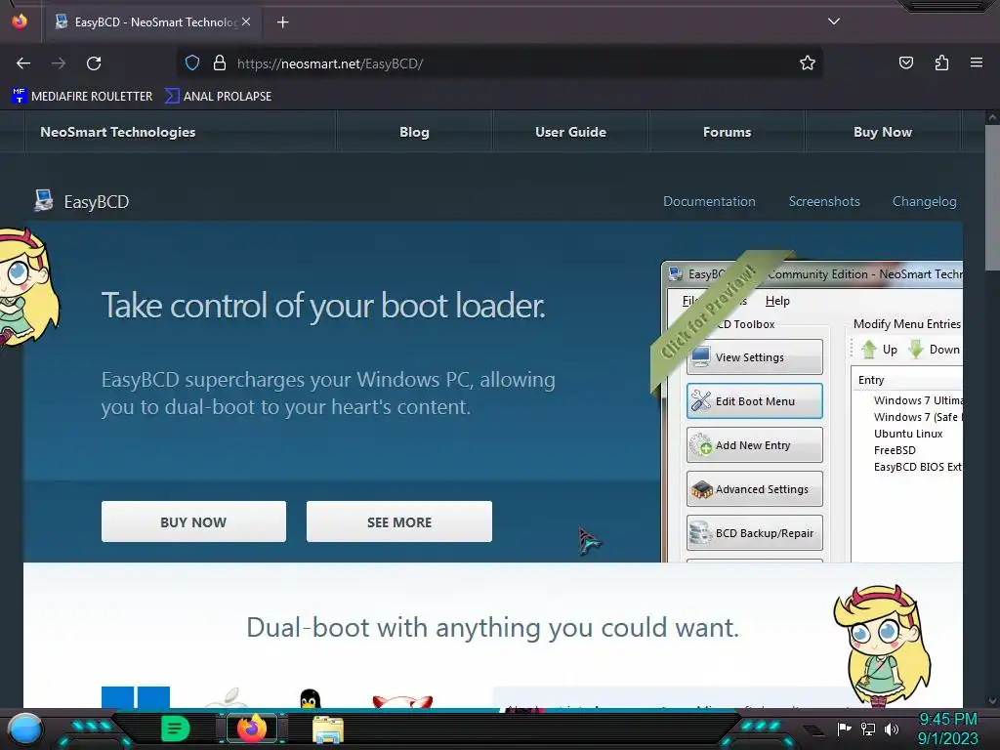The width and height of the screenshot is (1000, 750).
Task: Open a new tab with plus button
Action: tap(282, 22)
